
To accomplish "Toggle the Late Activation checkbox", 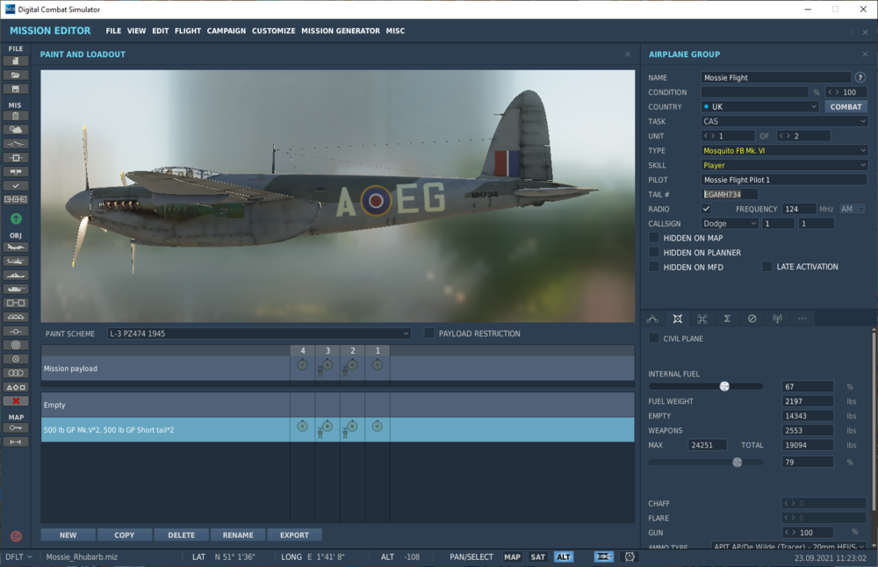I will coord(767,267).
